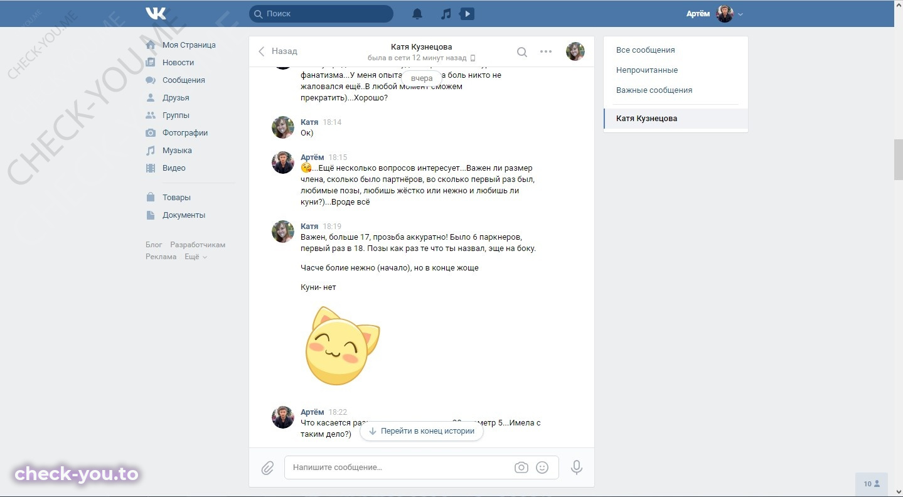Click the paperclip attach icon
The image size is (903, 497).
267,468
